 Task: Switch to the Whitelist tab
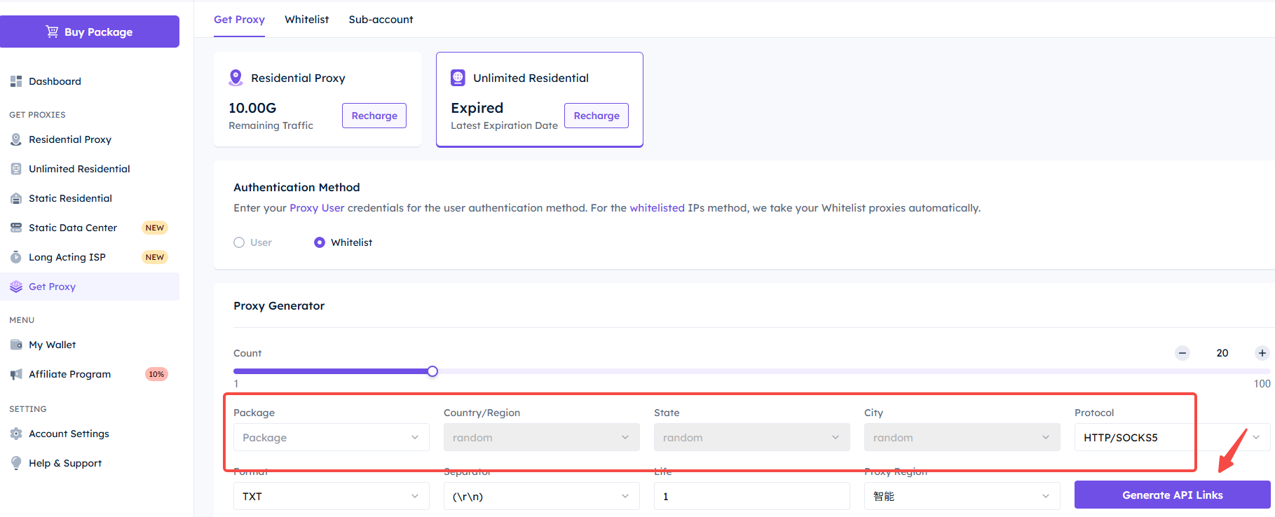pyautogui.click(x=306, y=20)
